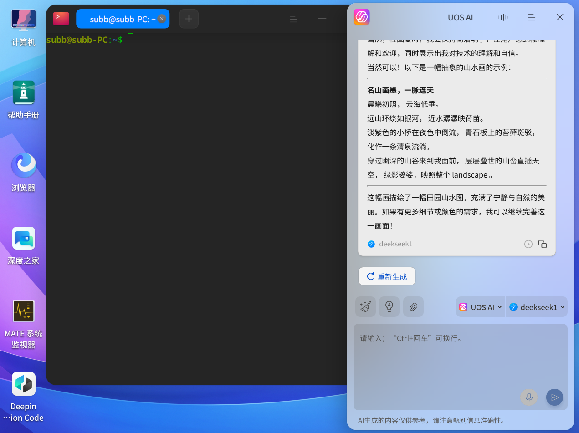Click line 当然可以！以下是一幅抽象的山水画的示例
The height and width of the screenshot is (433, 579).
(x=439, y=67)
